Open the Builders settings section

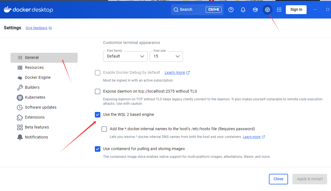[44, 87]
